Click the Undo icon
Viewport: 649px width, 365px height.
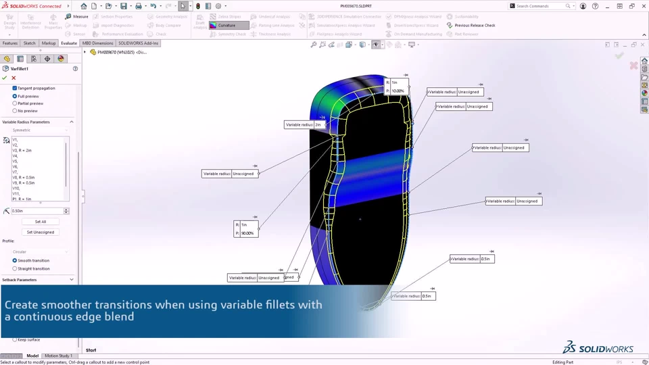[153, 6]
